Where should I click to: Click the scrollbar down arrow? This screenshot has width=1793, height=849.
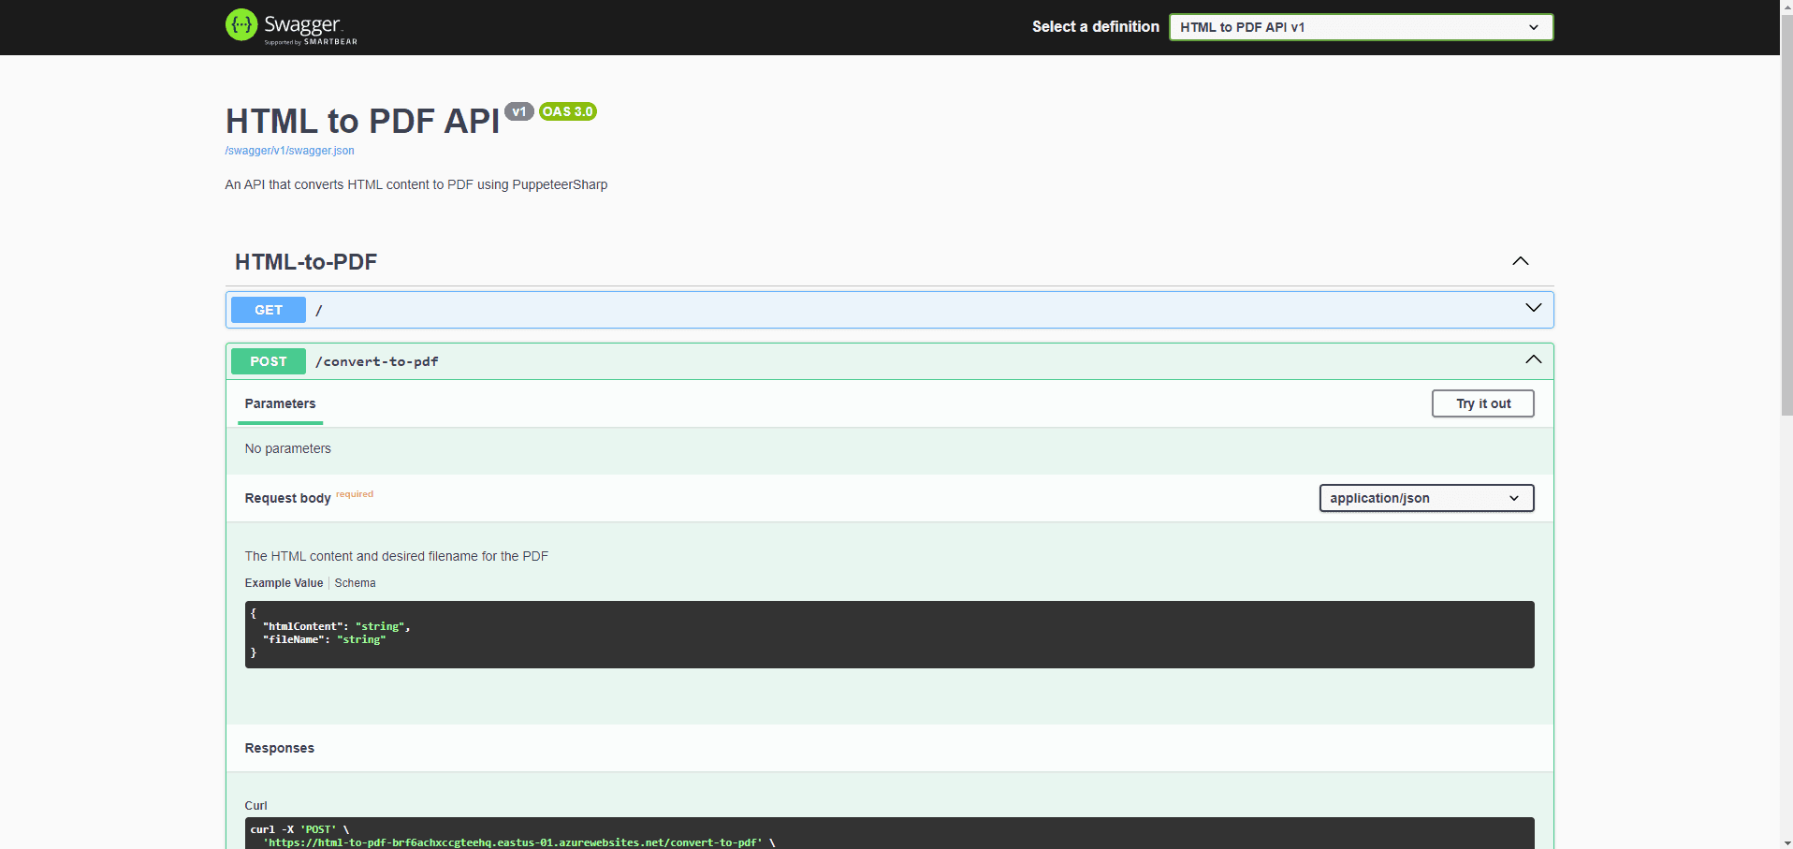(x=1786, y=842)
